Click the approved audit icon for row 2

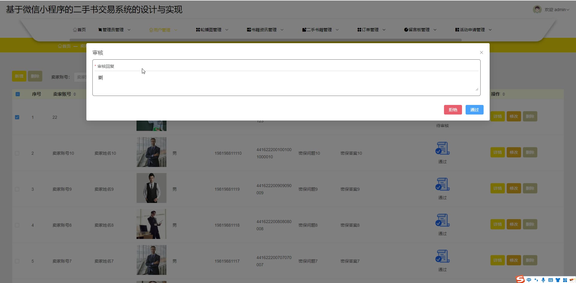pyautogui.click(x=442, y=148)
